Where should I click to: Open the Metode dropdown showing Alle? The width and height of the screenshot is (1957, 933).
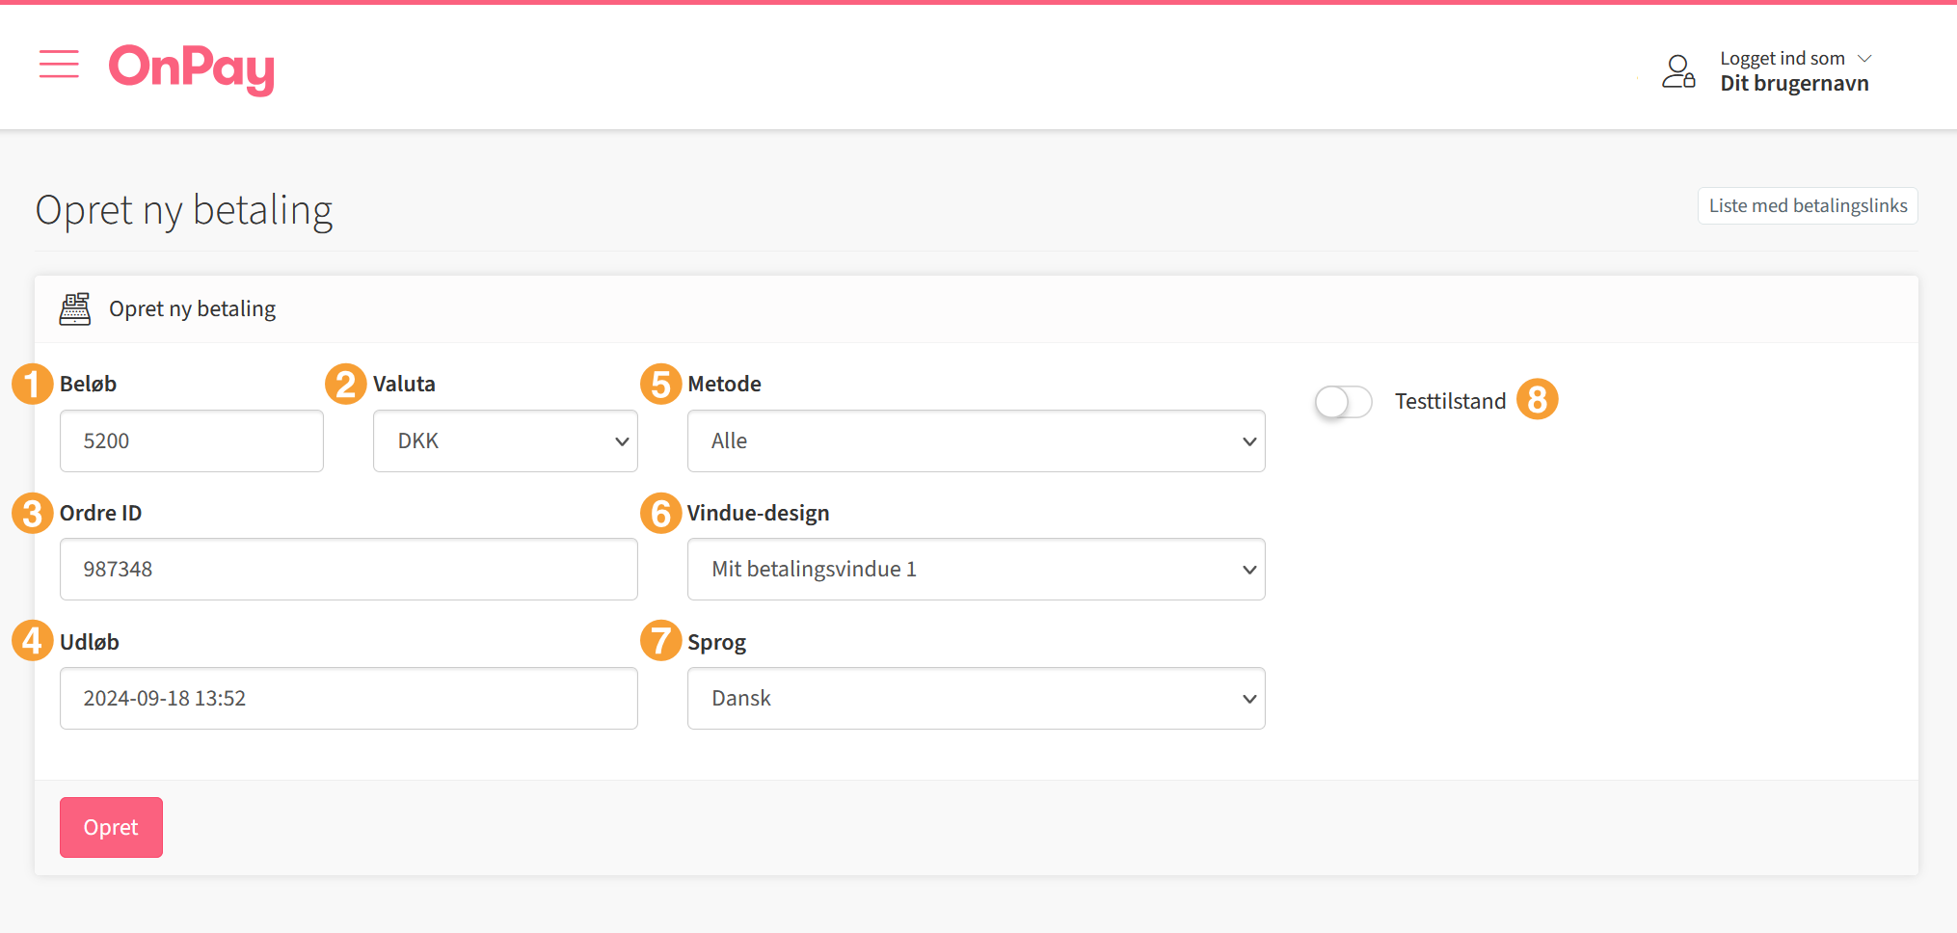pyautogui.click(x=976, y=441)
